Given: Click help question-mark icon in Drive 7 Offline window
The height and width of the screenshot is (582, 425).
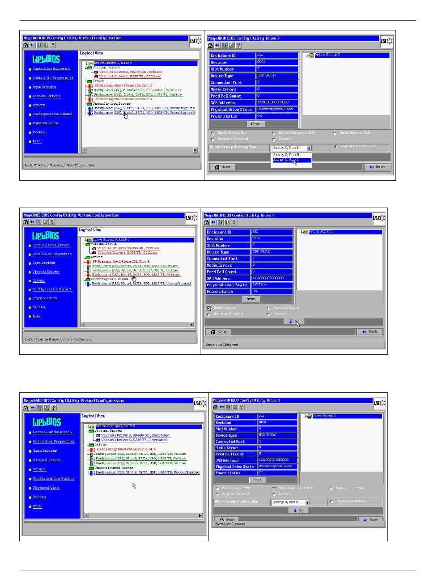Looking at the screenshot, I should coord(234,222).
